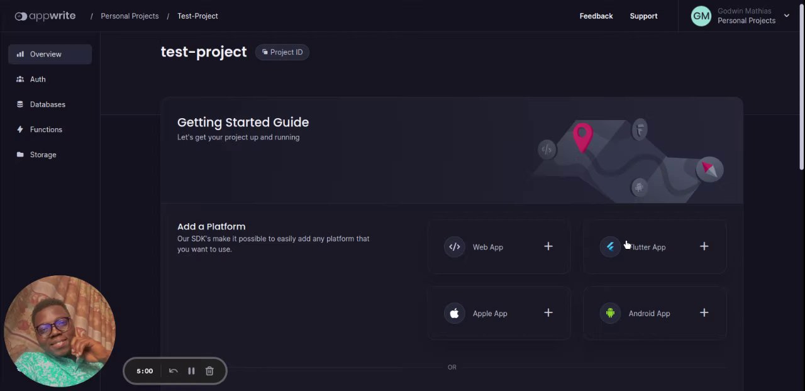
Task: Click the Storage folder icon
Action: (x=20, y=155)
